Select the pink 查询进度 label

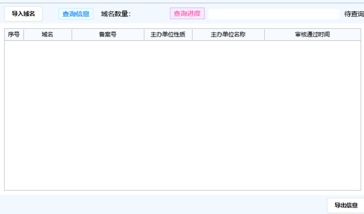[187, 14]
